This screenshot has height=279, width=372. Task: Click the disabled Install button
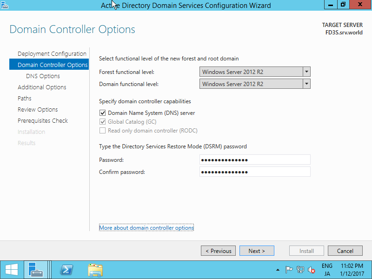306,251
